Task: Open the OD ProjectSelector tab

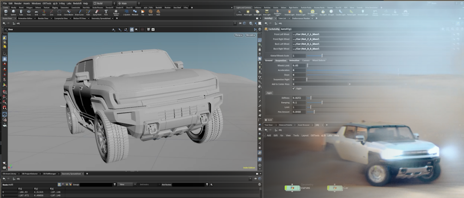Action: click(30, 174)
